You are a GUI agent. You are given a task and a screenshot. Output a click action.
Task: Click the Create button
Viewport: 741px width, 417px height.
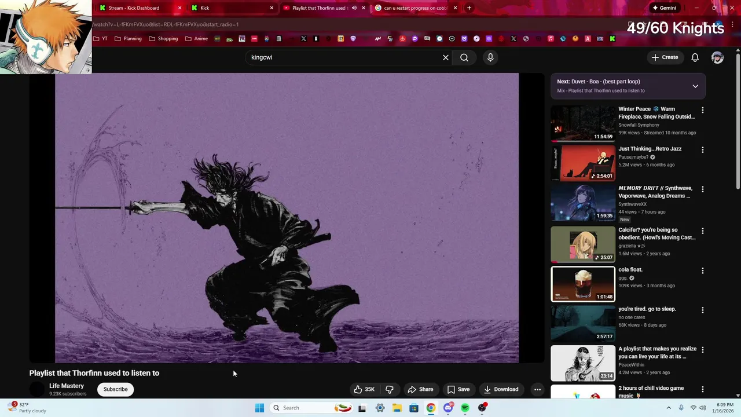coord(665,57)
